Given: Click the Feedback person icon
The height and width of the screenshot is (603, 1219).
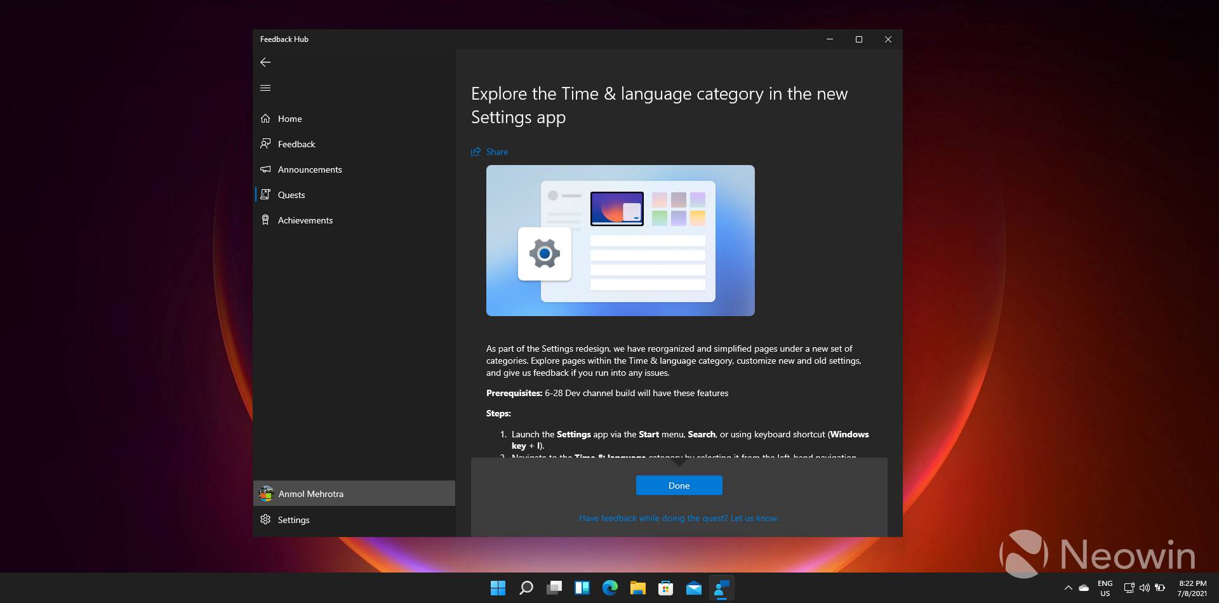Looking at the screenshot, I should pyautogui.click(x=265, y=144).
